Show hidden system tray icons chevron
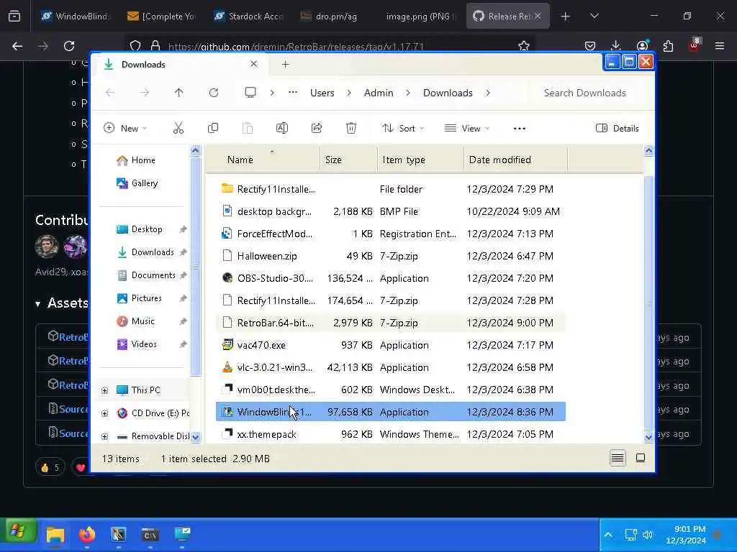The height and width of the screenshot is (552, 737). click(608, 535)
